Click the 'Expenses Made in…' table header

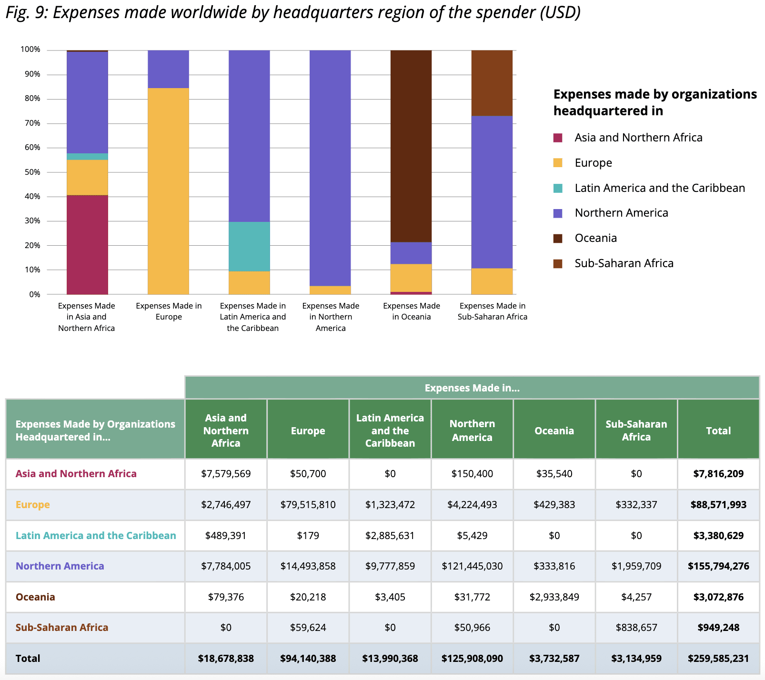pyautogui.click(x=472, y=388)
